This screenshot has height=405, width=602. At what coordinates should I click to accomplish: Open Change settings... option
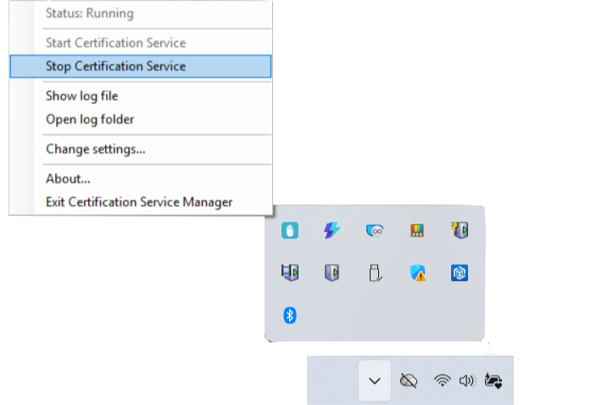pos(95,149)
